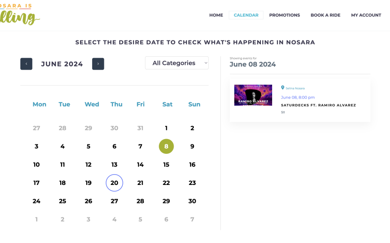Open the Promotions menu item

click(284, 15)
